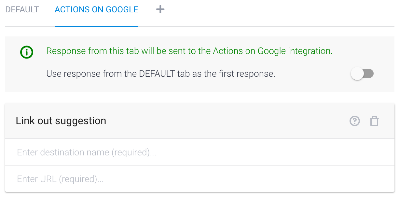
Task: Select the ACTIONS ON GOOGLE tab
Action: [x=96, y=10]
